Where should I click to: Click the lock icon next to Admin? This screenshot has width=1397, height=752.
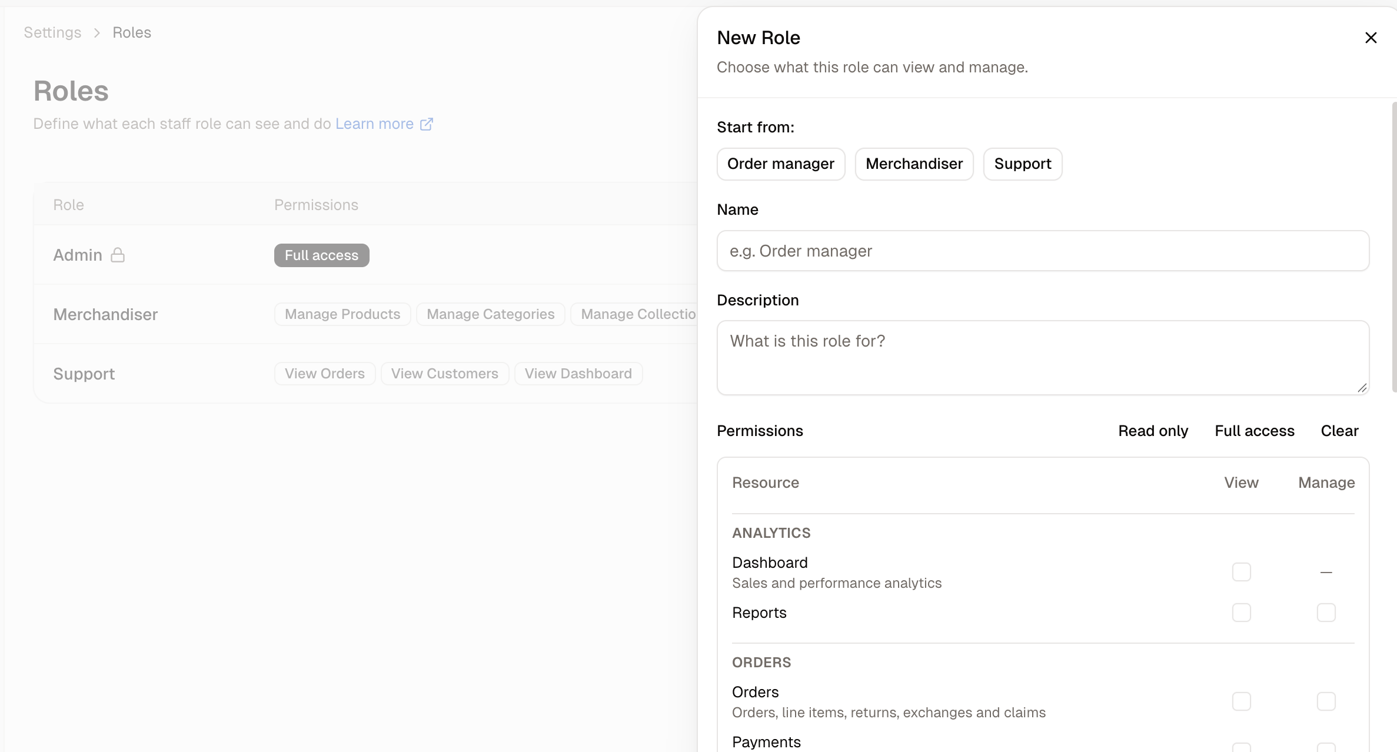pyautogui.click(x=118, y=255)
